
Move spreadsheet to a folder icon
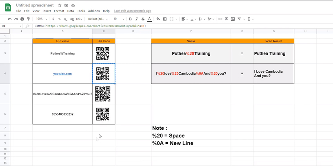pyautogui.click(x=66, y=5)
